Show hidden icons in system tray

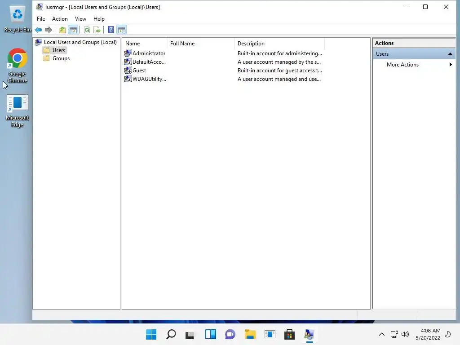[x=382, y=334]
